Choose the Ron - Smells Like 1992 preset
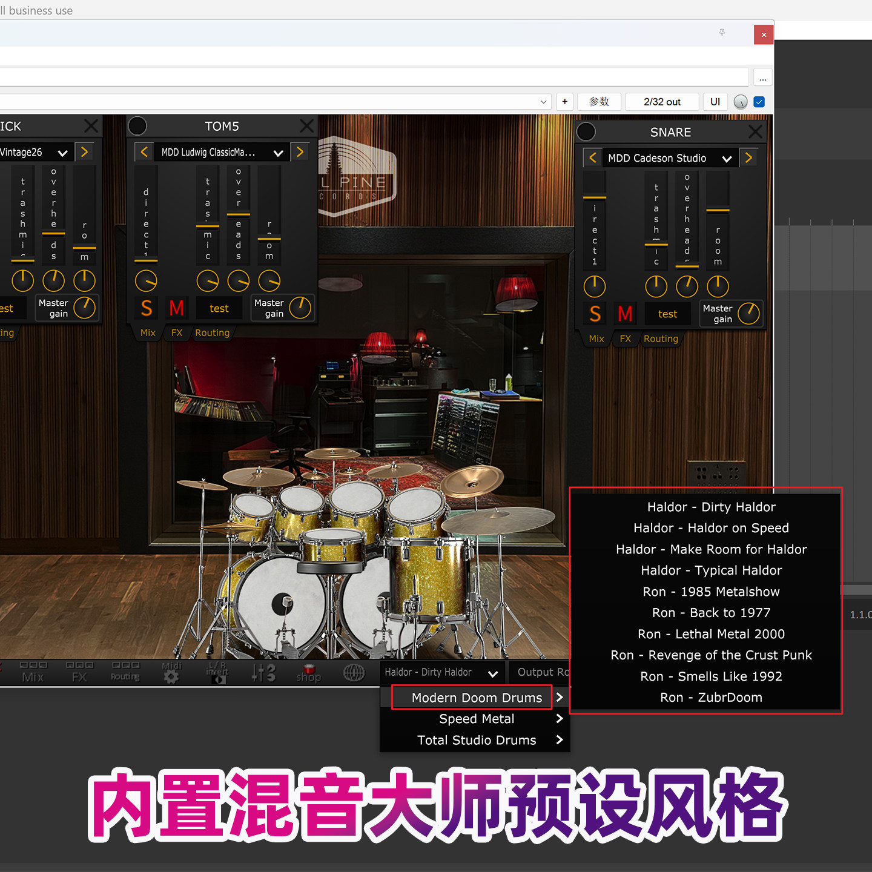Viewport: 872px width, 872px height. 711,676
